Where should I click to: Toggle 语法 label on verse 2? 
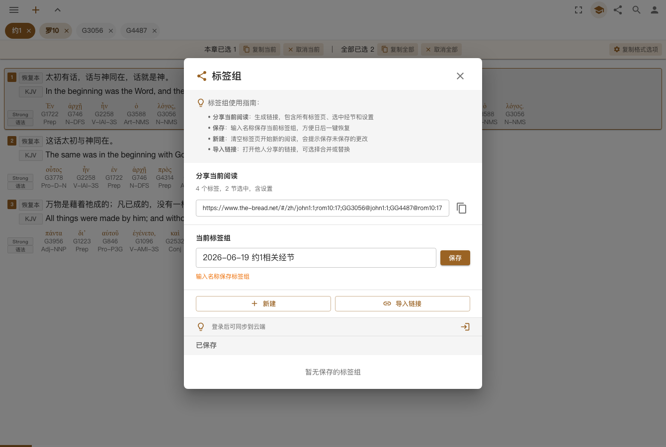pos(20,186)
